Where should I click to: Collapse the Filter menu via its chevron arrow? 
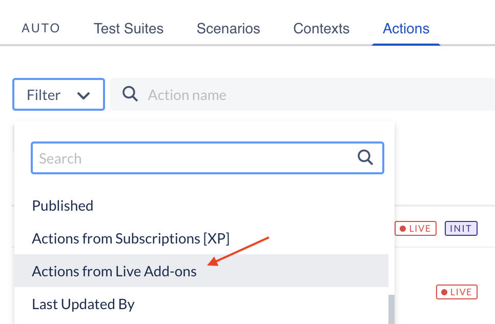[84, 95]
